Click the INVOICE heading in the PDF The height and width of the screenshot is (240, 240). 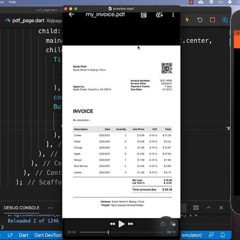(83, 111)
